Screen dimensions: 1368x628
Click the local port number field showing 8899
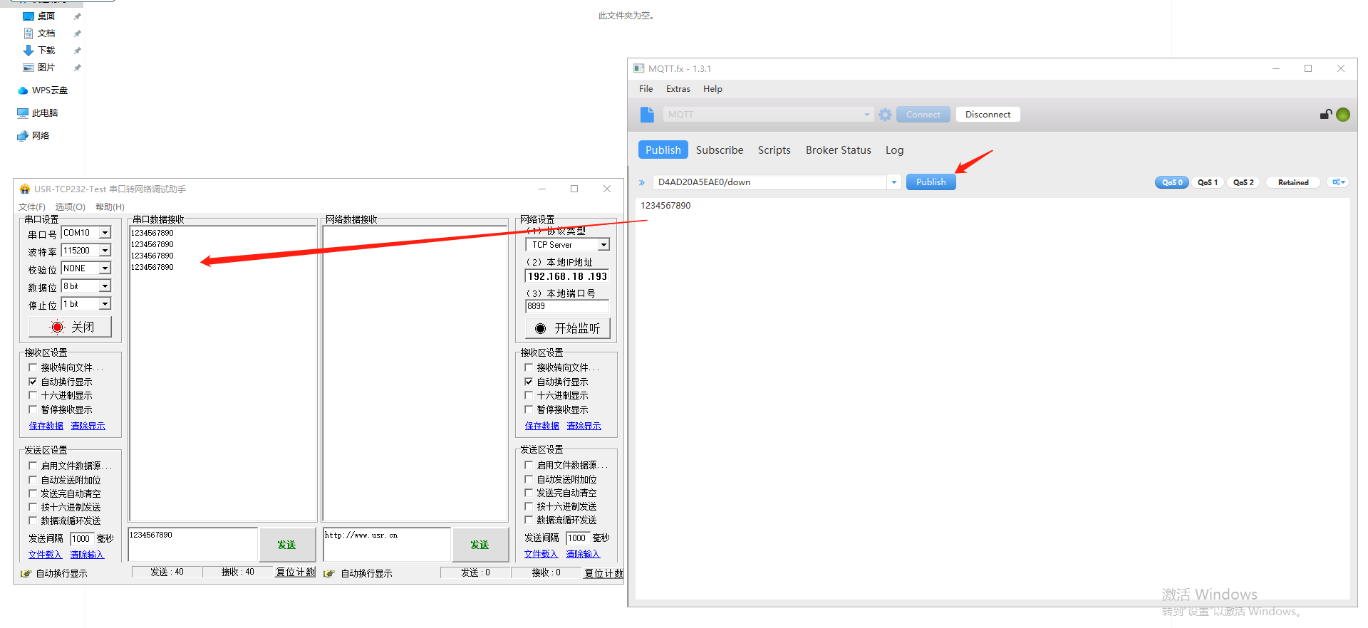point(566,306)
